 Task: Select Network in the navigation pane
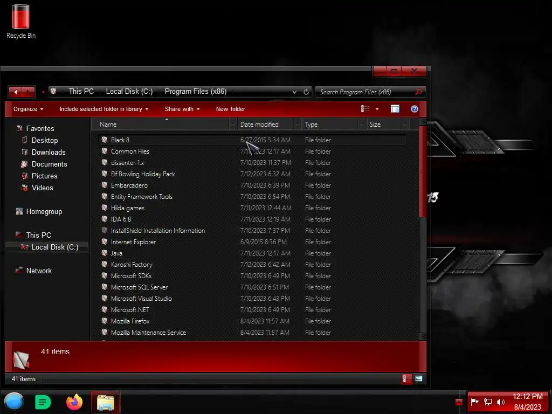tap(39, 271)
